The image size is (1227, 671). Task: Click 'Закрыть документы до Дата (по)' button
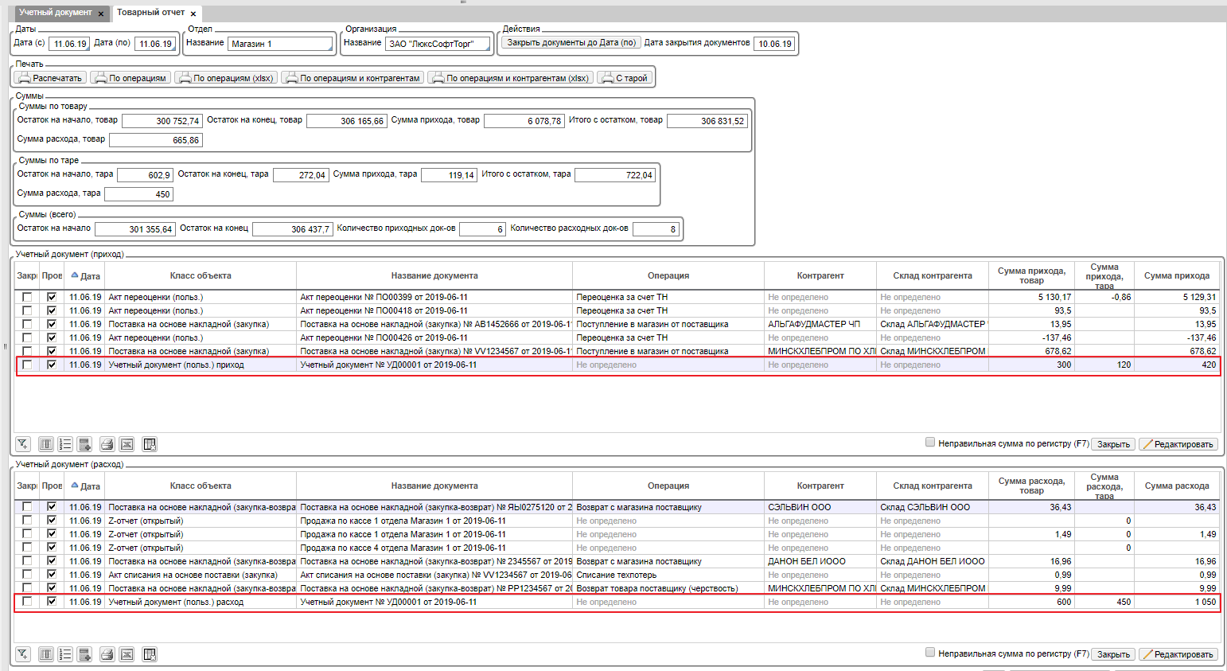pos(570,43)
